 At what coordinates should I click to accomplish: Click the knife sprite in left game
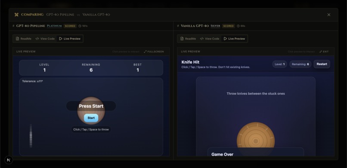click(x=31, y=136)
